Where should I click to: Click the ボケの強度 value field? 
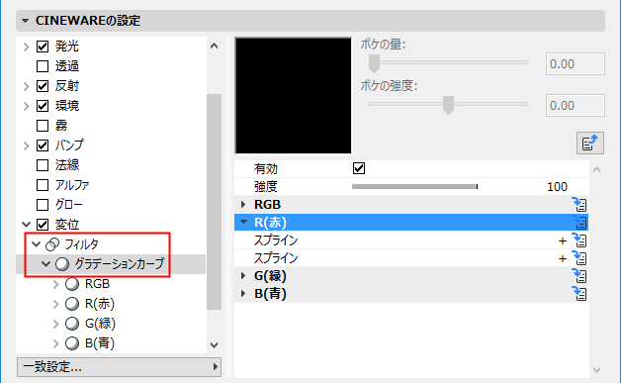click(x=576, y=106)
